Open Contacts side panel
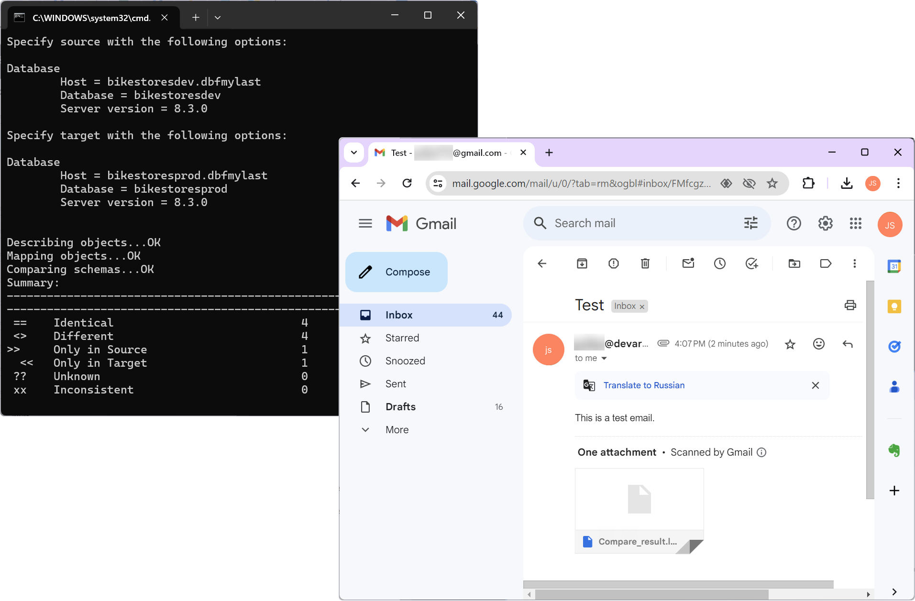 [894, 387]
